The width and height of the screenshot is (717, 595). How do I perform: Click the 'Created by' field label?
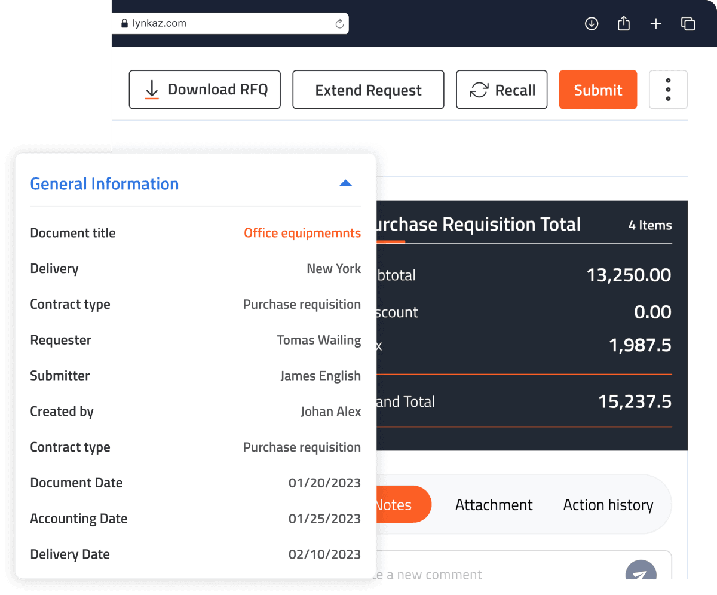coord(62,412)
